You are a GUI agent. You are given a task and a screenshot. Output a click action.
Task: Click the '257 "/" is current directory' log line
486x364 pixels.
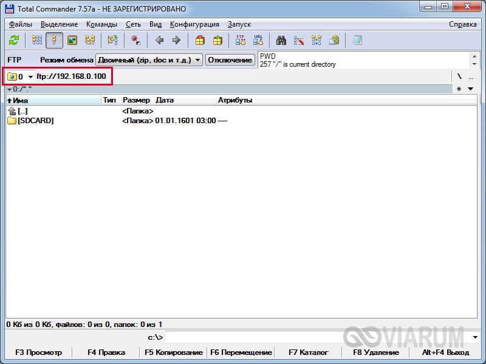point(298,64)
